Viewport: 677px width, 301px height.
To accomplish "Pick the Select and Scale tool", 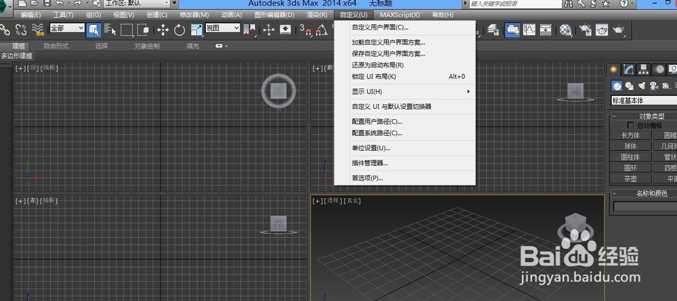I will click(196, 30).
